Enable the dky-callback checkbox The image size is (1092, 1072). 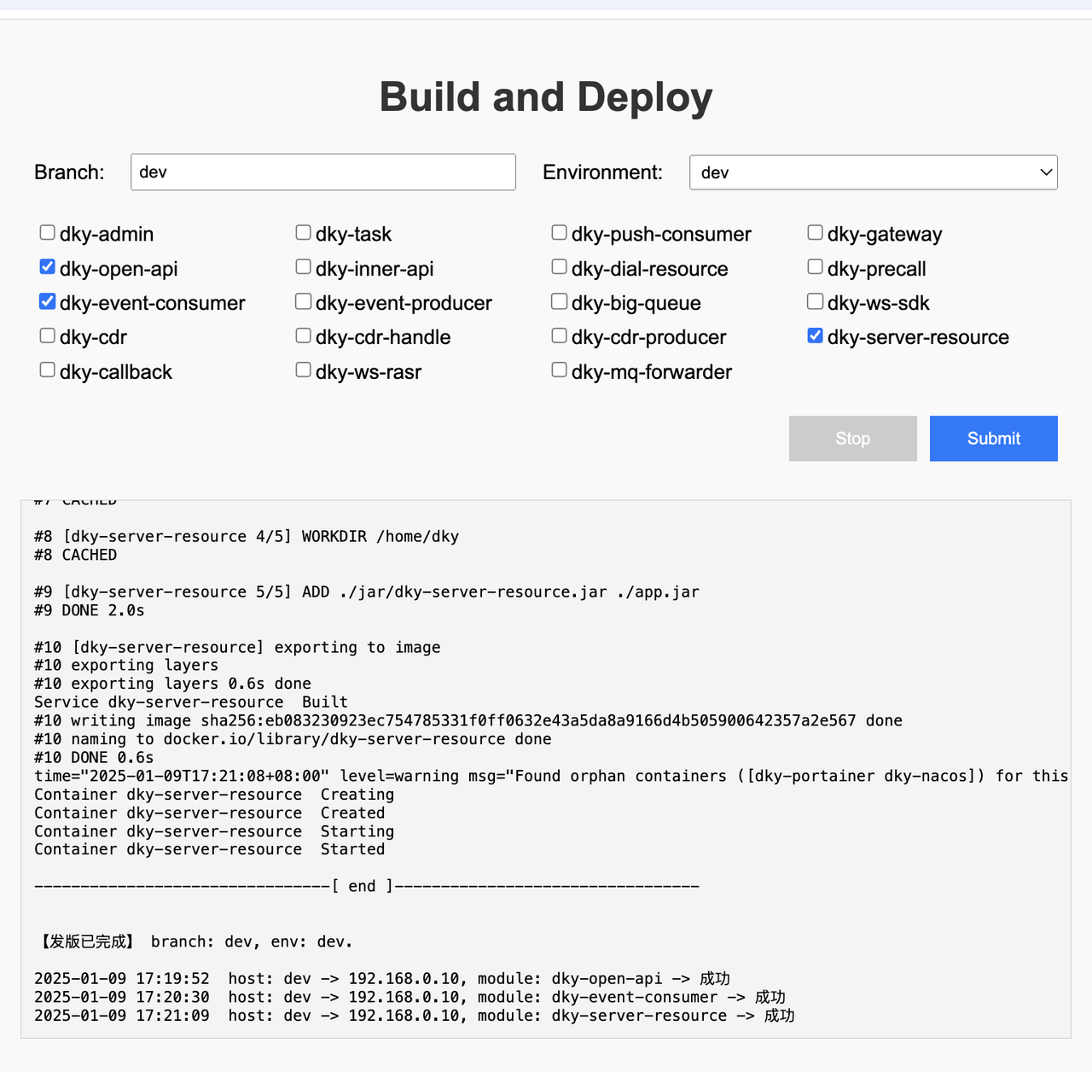[48, 370]
